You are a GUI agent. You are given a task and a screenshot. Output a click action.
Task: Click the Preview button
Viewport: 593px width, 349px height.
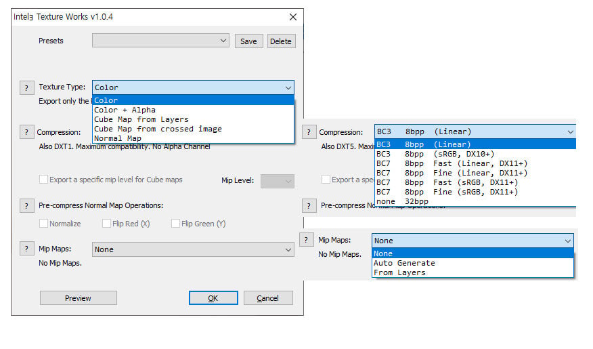pyautogui.click(x=79, y=298)
